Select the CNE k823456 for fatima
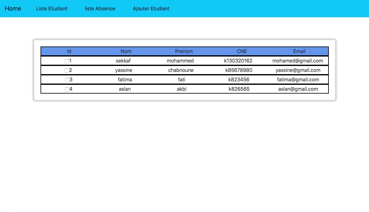This screenshot has width=369, height=212. (x=239, y=79)
